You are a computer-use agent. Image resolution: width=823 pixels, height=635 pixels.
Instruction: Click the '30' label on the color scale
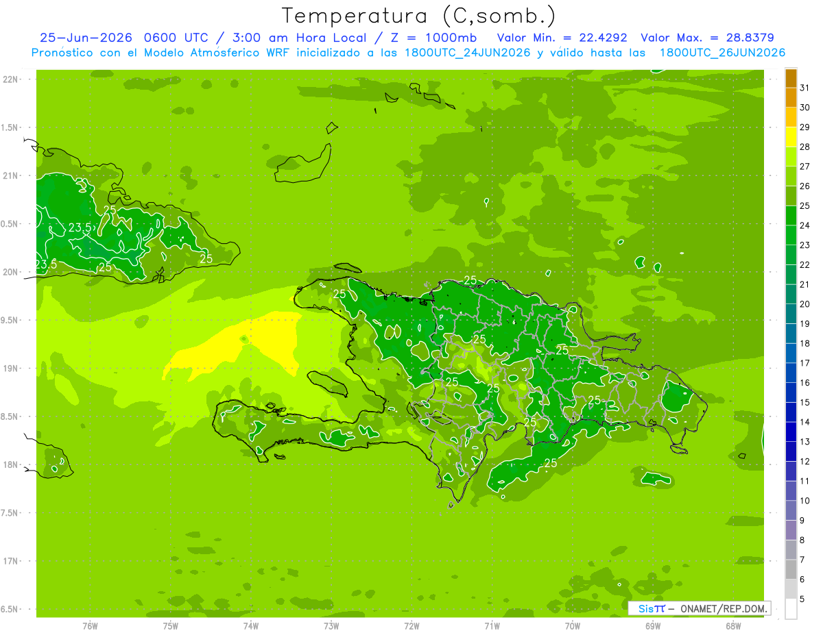pyautogui.click(x=805, y=108)
